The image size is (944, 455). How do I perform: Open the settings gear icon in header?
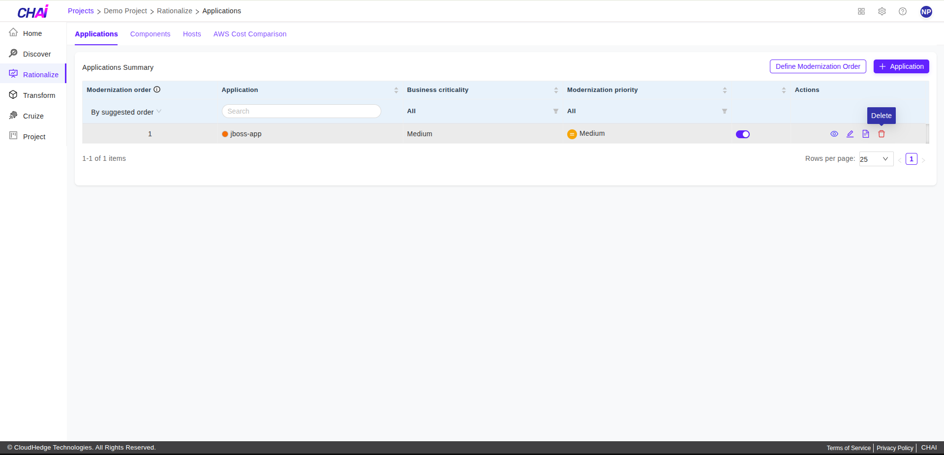click(x=882, y=11)
